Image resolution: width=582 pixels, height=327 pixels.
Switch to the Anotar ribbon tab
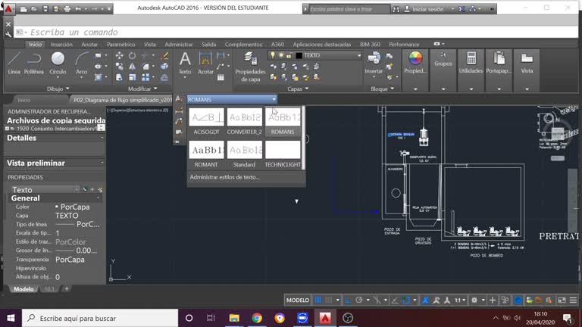pos(89,44)
